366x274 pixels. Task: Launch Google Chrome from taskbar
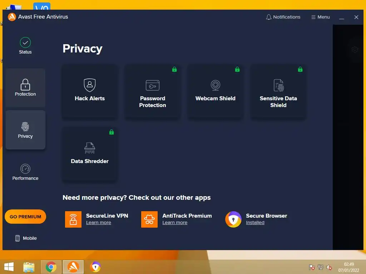click(x=51, y=267)
